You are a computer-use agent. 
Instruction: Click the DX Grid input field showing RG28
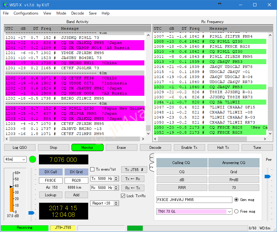[76, 180]
